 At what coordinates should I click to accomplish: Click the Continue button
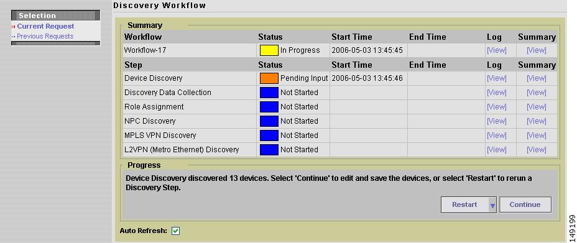[x=525, y=204]
